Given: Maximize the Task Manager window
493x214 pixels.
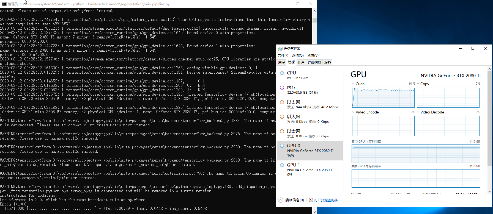Looking at the screenshot, I should (473, 48).
